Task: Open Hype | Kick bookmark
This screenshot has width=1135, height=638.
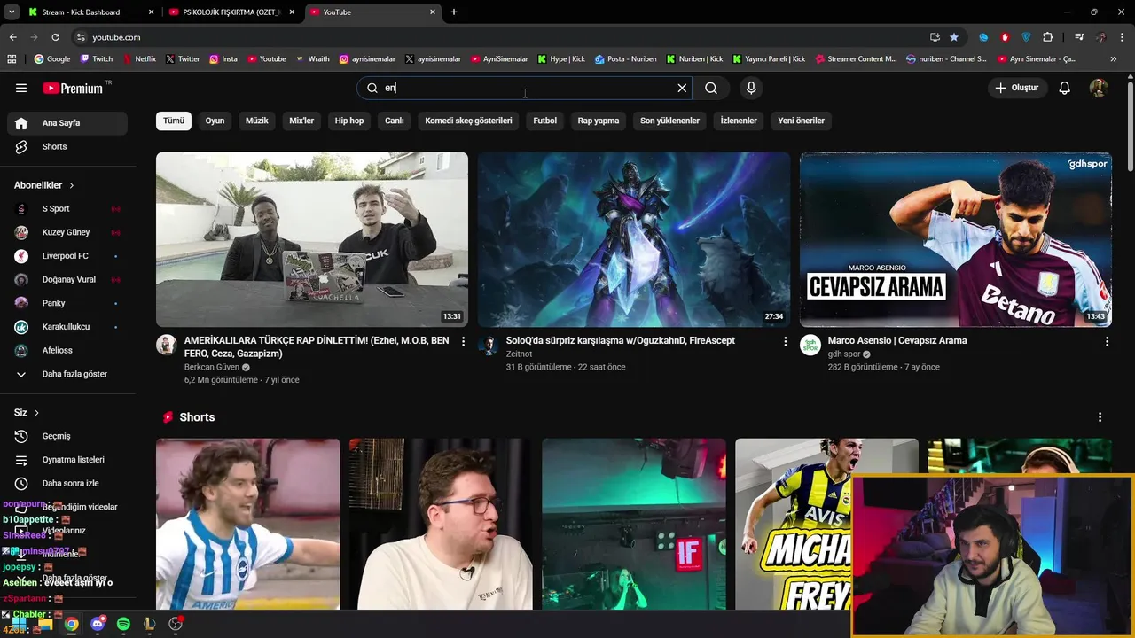Action: click(x=561, y=59)
